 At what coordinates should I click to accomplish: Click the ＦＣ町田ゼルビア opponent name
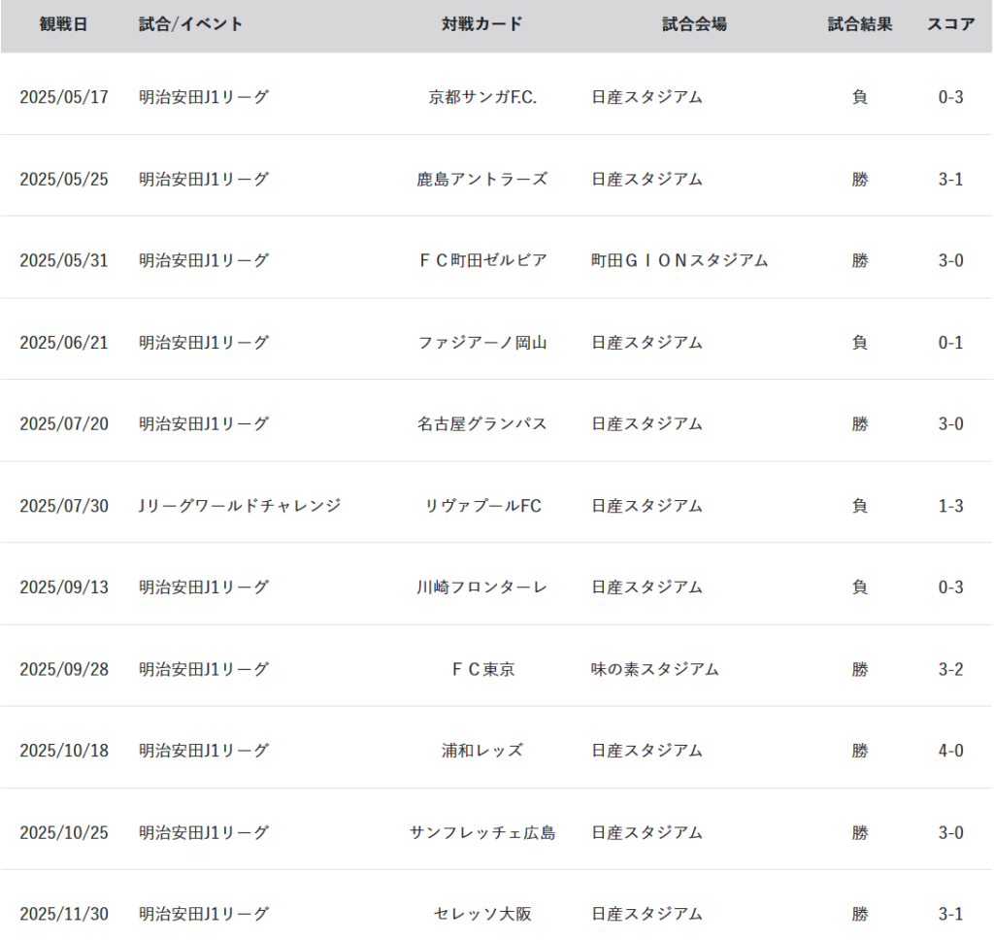tap(482, 260)
